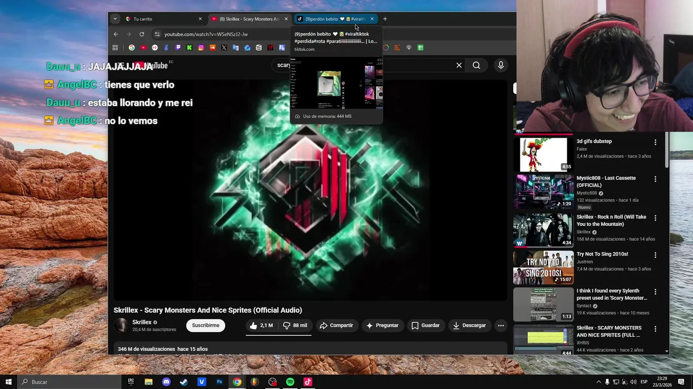Like the Skrillex video (2,1 M)

(261, 325)
